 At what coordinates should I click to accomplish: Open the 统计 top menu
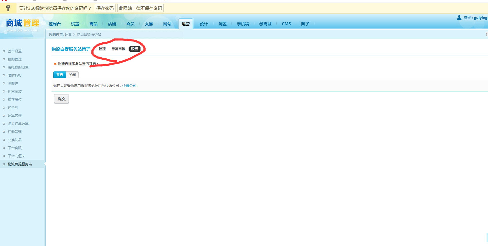click(204, 24)
